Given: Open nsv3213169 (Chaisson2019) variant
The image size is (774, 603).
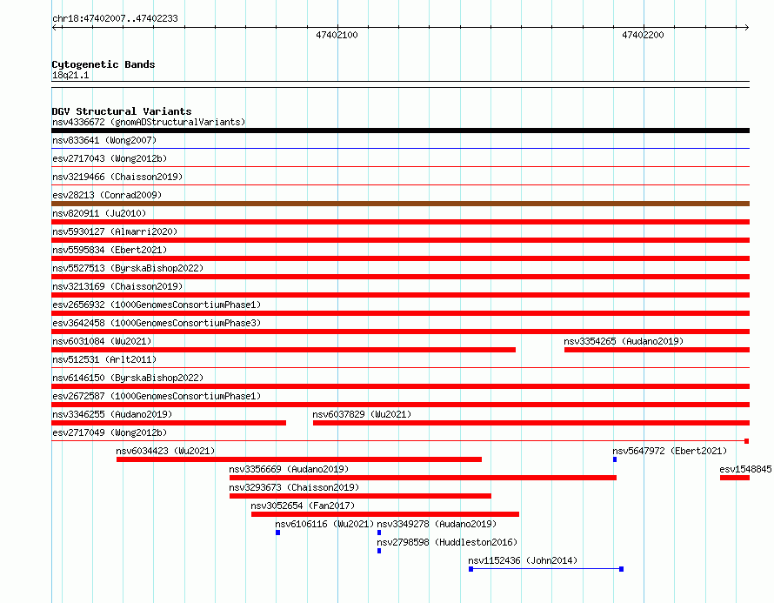Looking at the screenshot, I should (117, 286).
